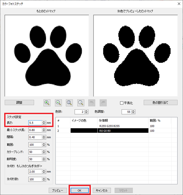Viewport: 183px width, 195px height.
Task: Decrease カラーブレンド with down arrow
Action: [x=44, y=153]
